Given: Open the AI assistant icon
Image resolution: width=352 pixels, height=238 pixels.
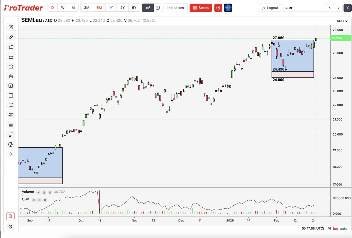Looking at the screenshot, I should (x=228, y=8).
